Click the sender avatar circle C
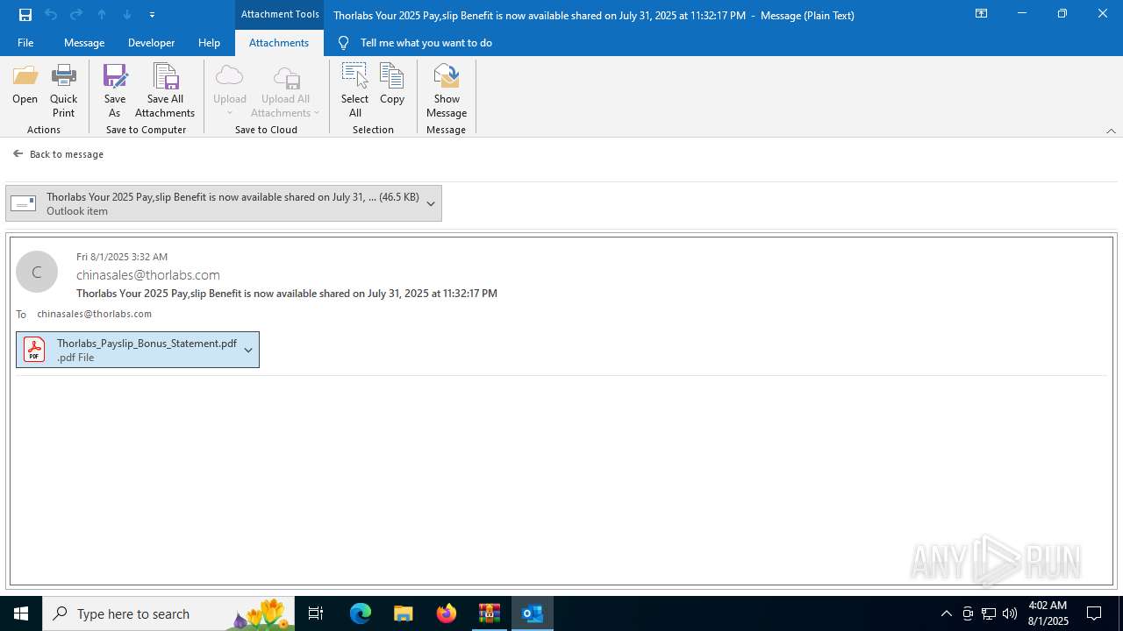This screenshot has height=631, width=1123. coord(37,272)
